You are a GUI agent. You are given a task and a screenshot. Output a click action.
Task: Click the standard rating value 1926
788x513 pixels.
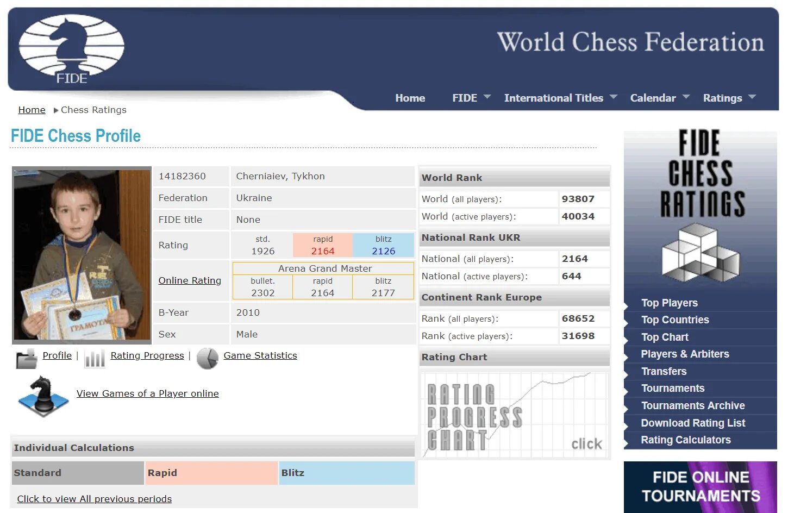coord(263,251)
